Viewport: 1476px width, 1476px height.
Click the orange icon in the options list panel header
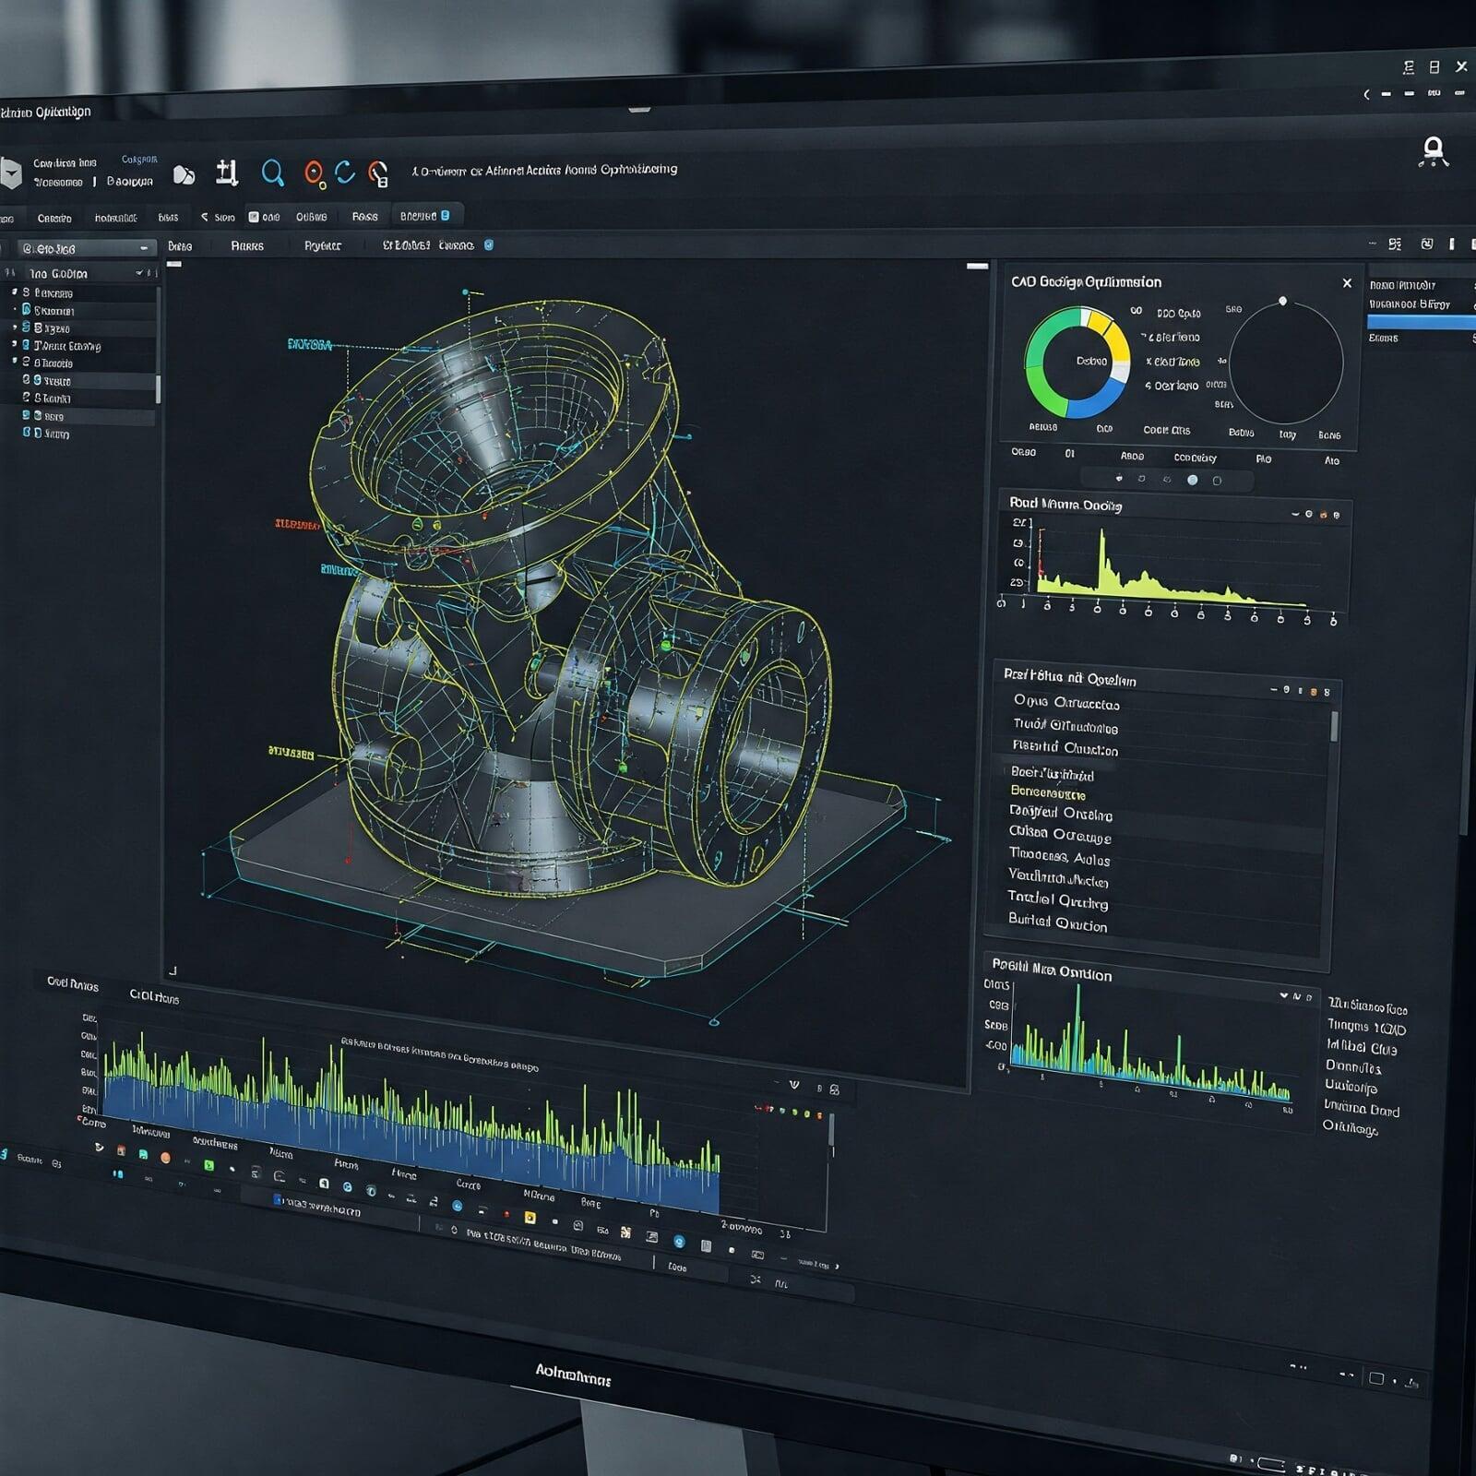point(1314,691)
